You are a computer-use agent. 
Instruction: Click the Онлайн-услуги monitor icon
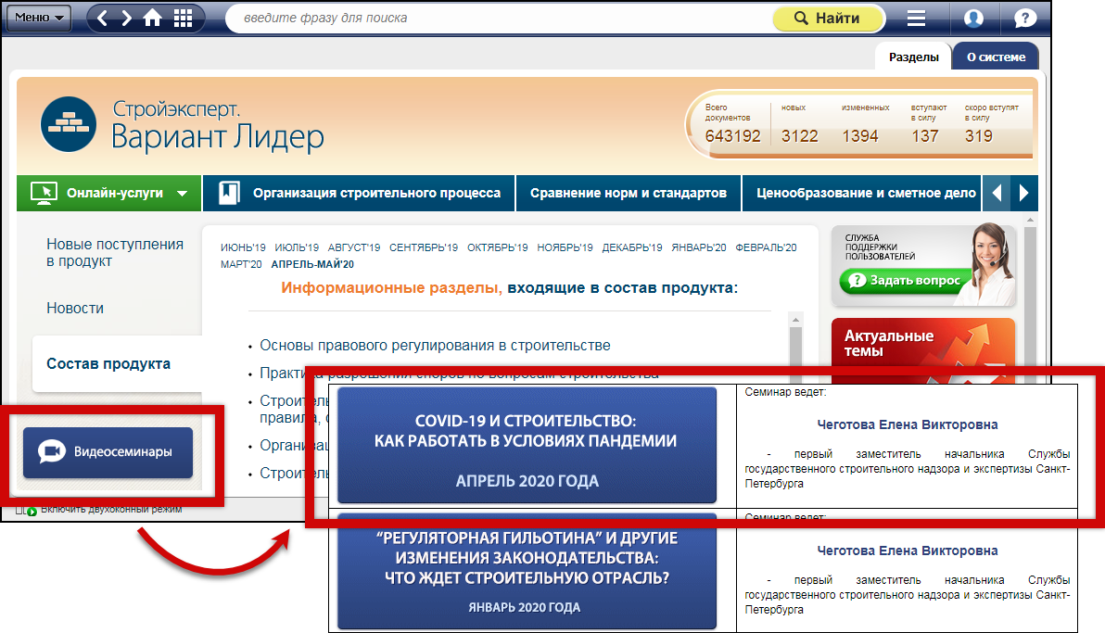tap(44, 193)
